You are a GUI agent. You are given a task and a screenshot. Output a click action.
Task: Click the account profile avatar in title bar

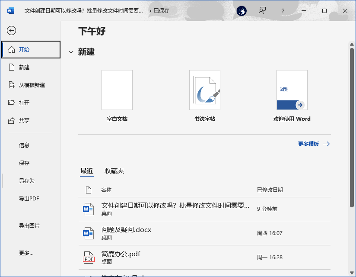(241, 10)
